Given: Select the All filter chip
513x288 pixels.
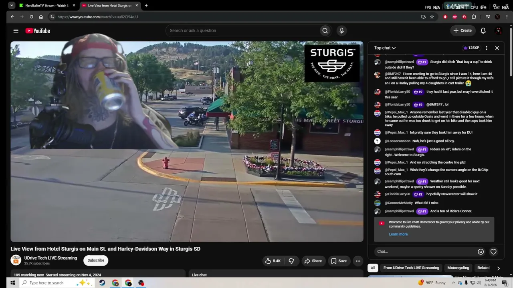Looking at the screenshot, I should (x=373, y=268).
